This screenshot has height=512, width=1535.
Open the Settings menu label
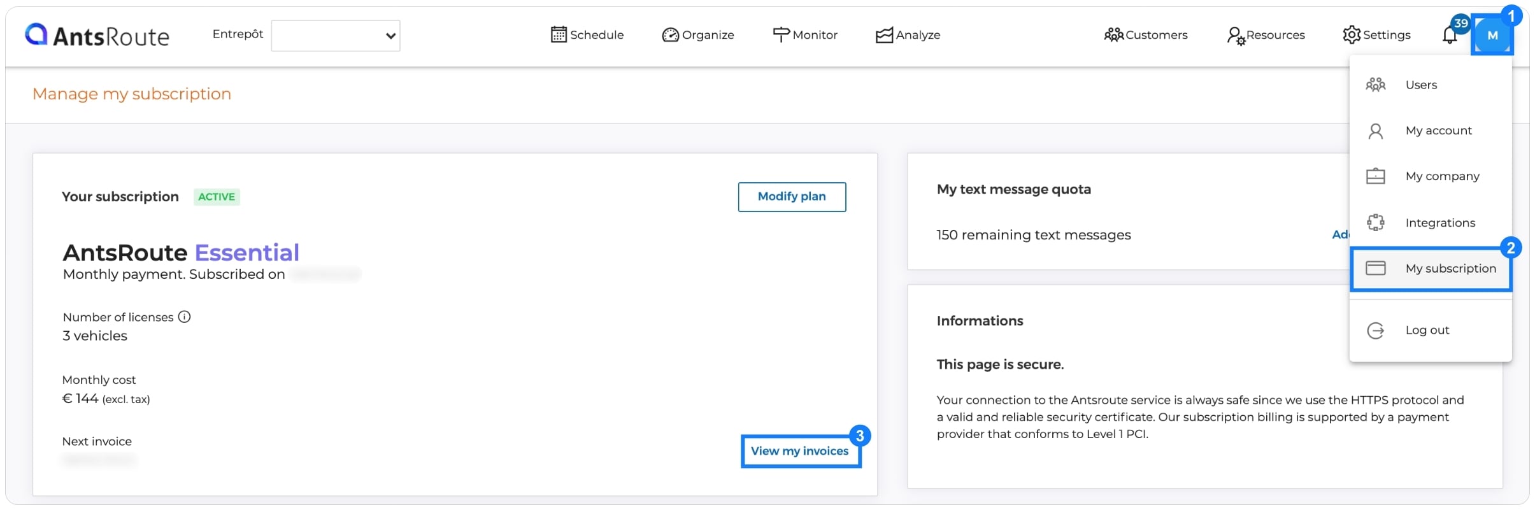pos(1387,35)
